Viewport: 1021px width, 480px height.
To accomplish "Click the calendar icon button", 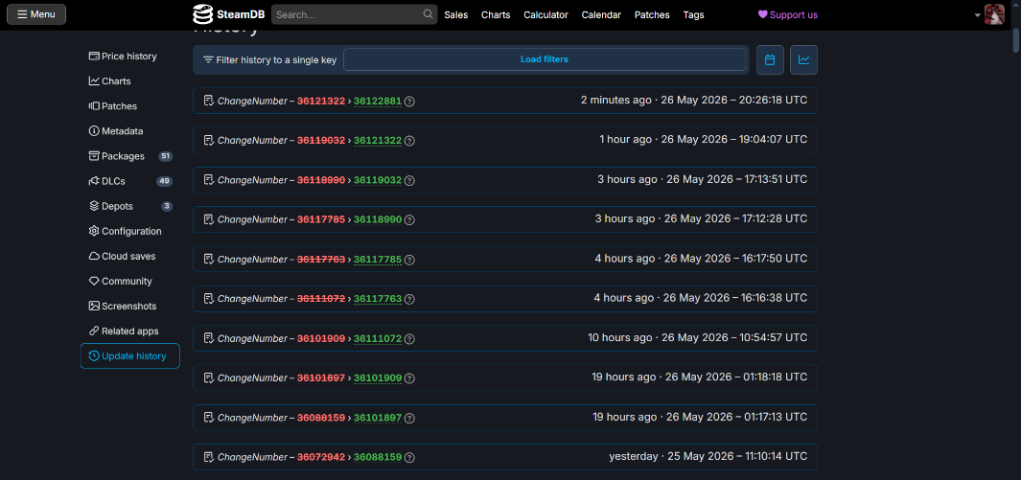I will [770, 59].
